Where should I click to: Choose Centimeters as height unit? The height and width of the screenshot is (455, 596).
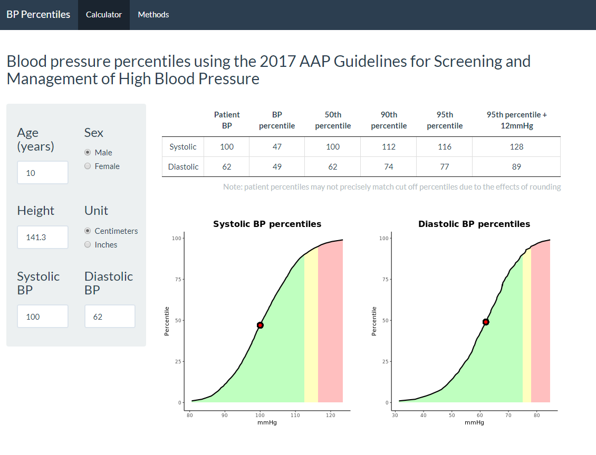[88, 231]
